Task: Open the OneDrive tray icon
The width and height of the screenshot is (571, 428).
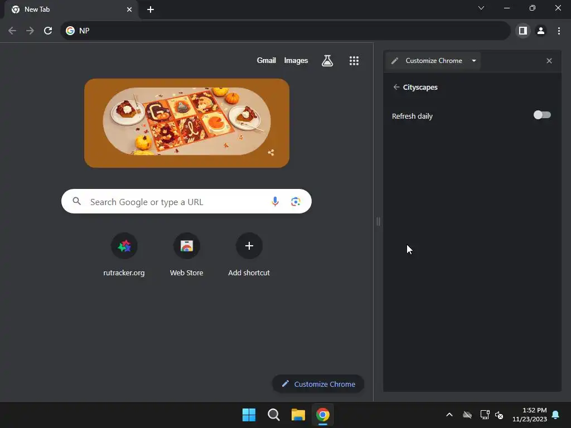Action: (467, 415)
